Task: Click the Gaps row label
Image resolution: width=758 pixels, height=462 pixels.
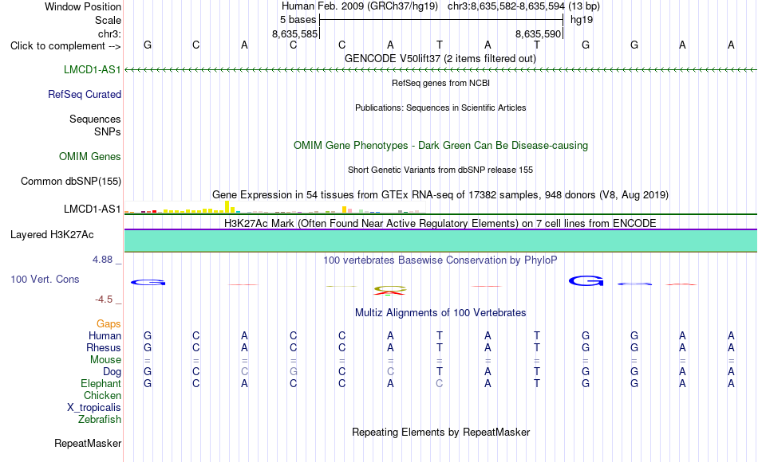Action: [x=109, y=324]
